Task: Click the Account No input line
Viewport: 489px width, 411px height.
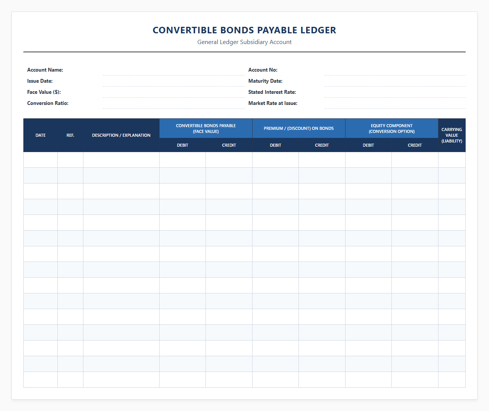Action: pyautogui.click(x=394, y=70)
